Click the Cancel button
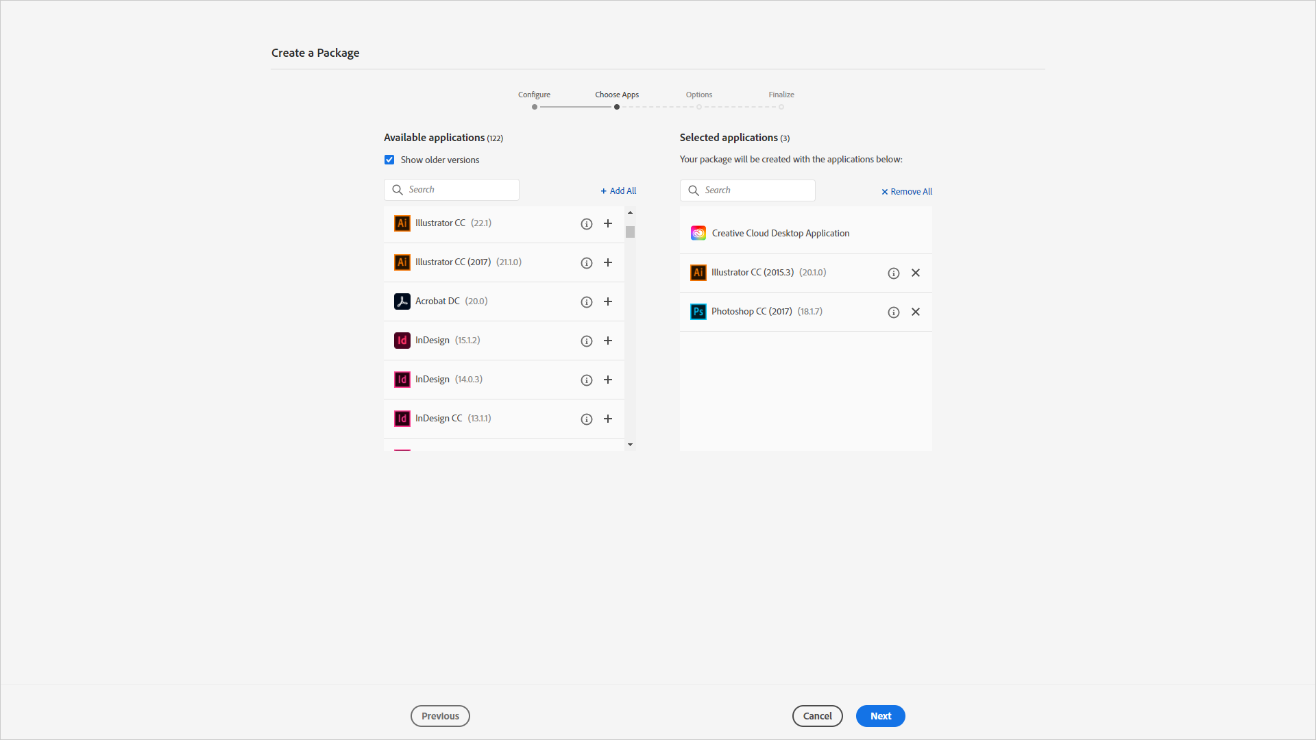 point(818,716)
